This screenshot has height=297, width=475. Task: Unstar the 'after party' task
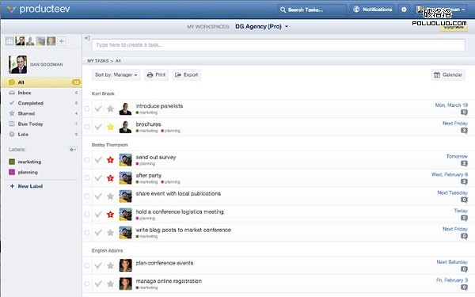[x=110, y=178]
